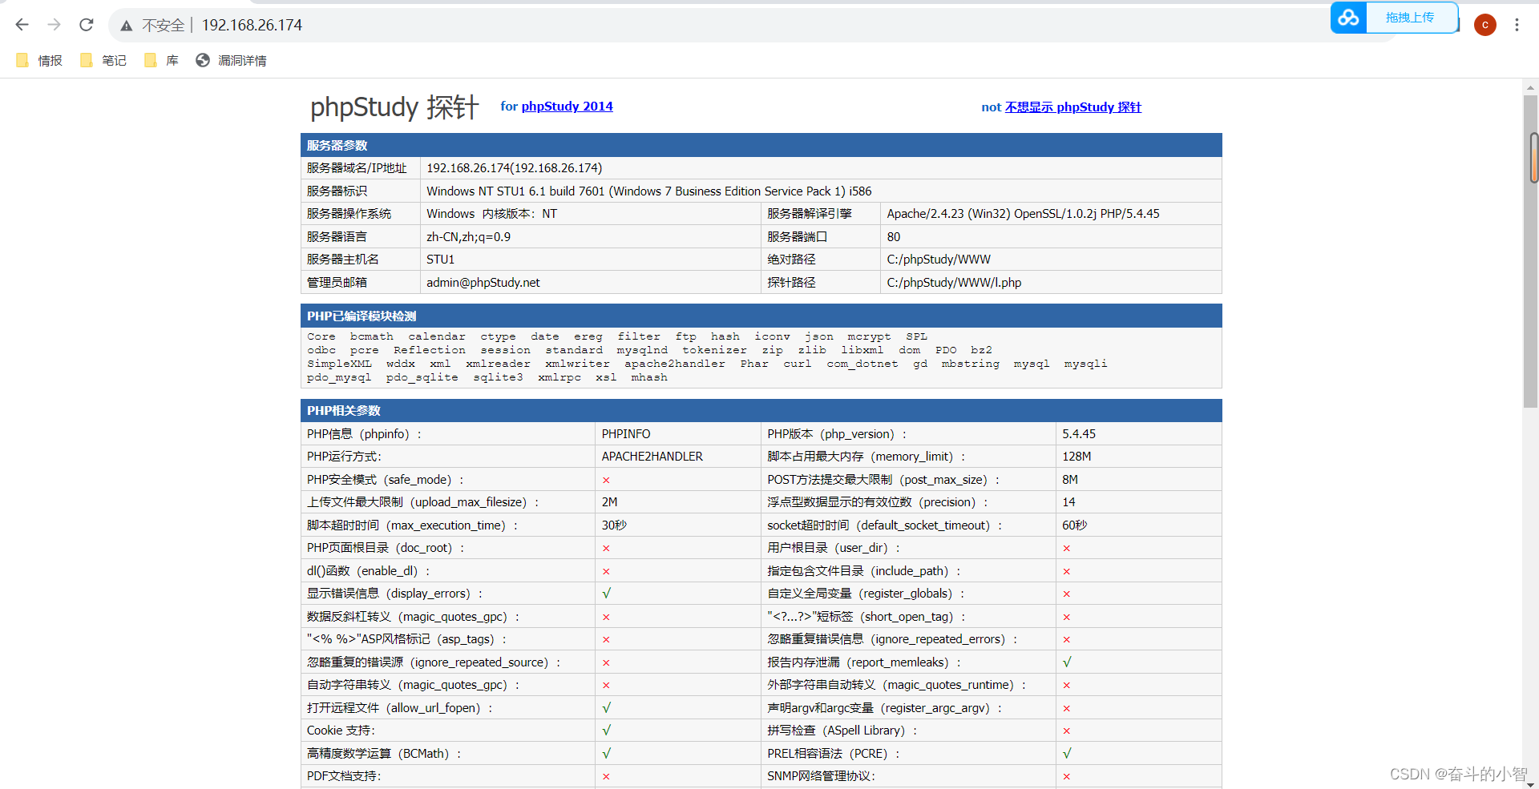Open the cloud drag-upload extension icon
This screenshot has width=1539, height=789.
click(x=1348, y=18)
